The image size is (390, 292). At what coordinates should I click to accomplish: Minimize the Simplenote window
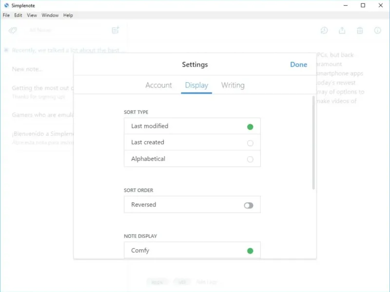pyautogui.click(x=346, y=5)
